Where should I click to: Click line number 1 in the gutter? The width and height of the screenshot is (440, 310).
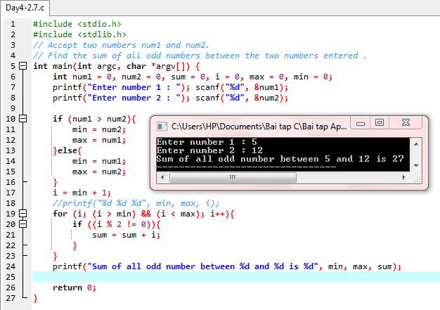13,24
